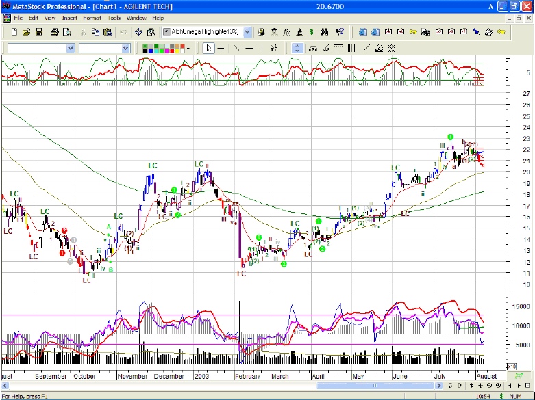Click the scrollbar right arrow button

(439, 386)
